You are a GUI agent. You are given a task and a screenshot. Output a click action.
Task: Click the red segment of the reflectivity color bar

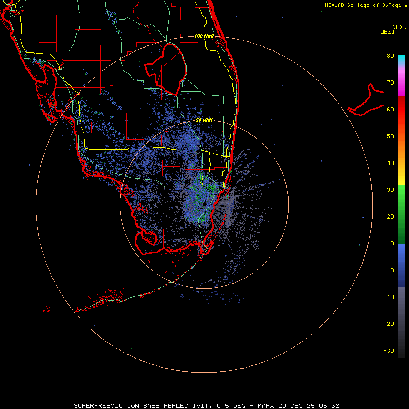point(401,110)
